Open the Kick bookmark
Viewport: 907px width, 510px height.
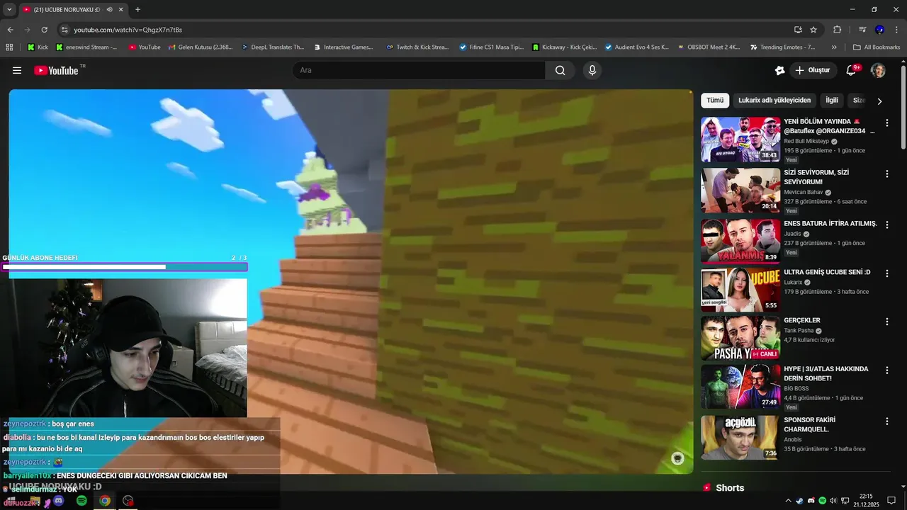point(38,47)
